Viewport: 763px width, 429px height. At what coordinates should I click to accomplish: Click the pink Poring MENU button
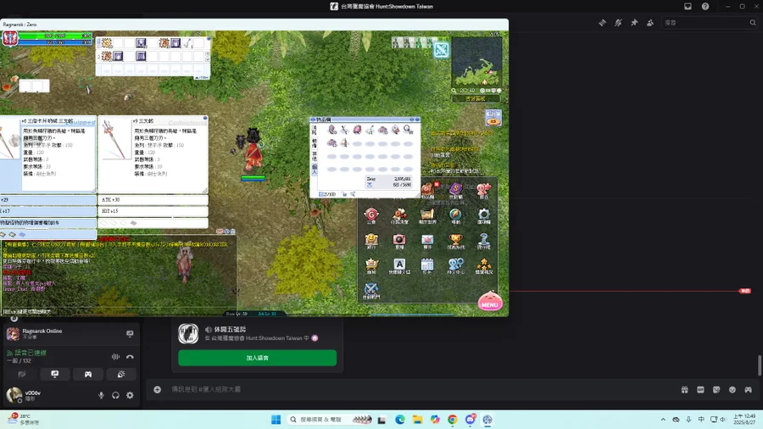pos(490,301)
